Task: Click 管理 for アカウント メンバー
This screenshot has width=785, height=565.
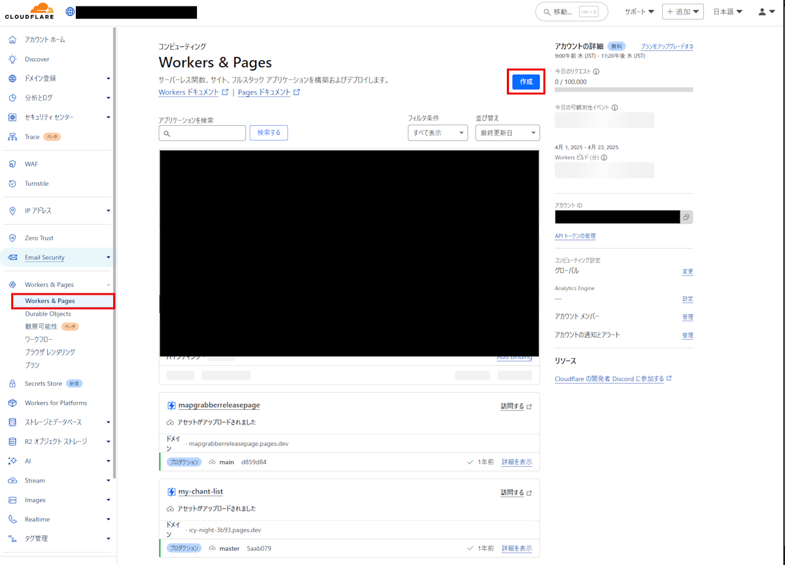Action: tap(688, 317)
